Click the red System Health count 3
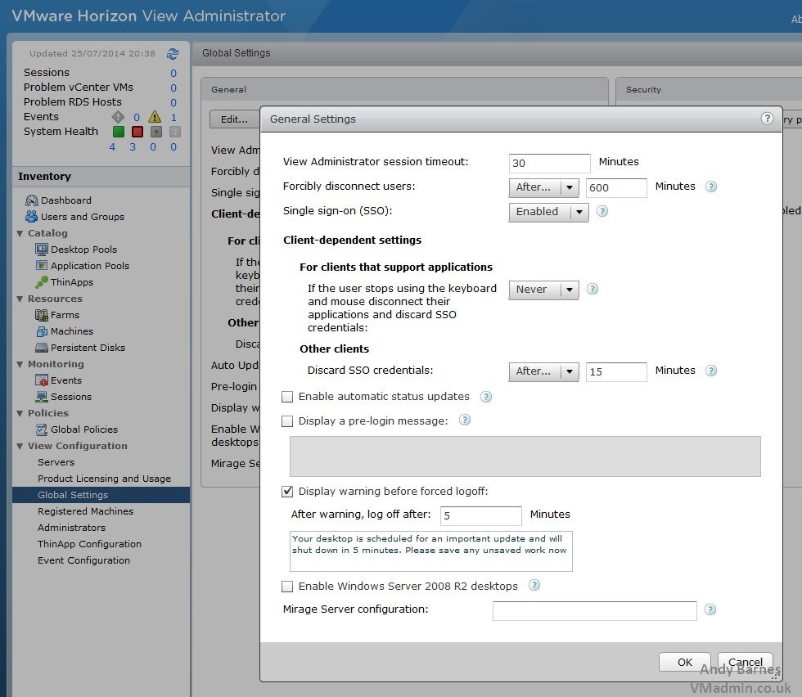This screenshot has height=697, width=802. pyautogui.click(x=133, y=147)
